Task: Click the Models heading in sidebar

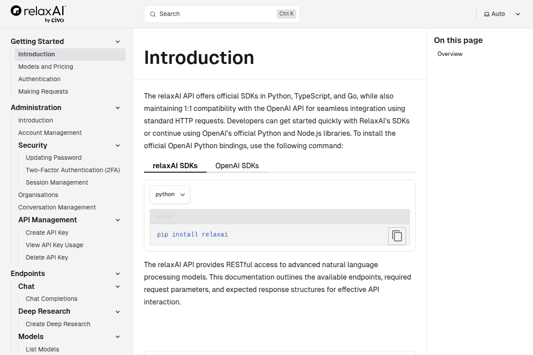Action: coord(31,336)
